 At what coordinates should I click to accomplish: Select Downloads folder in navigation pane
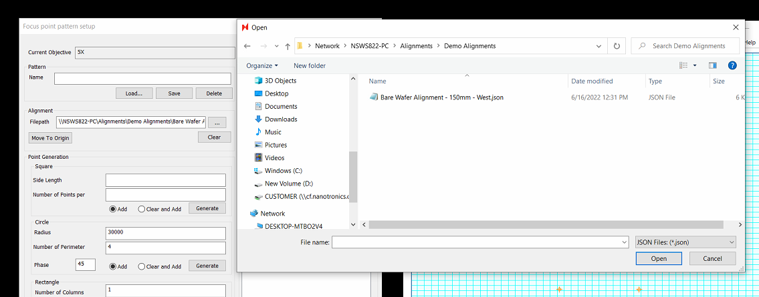280,119
